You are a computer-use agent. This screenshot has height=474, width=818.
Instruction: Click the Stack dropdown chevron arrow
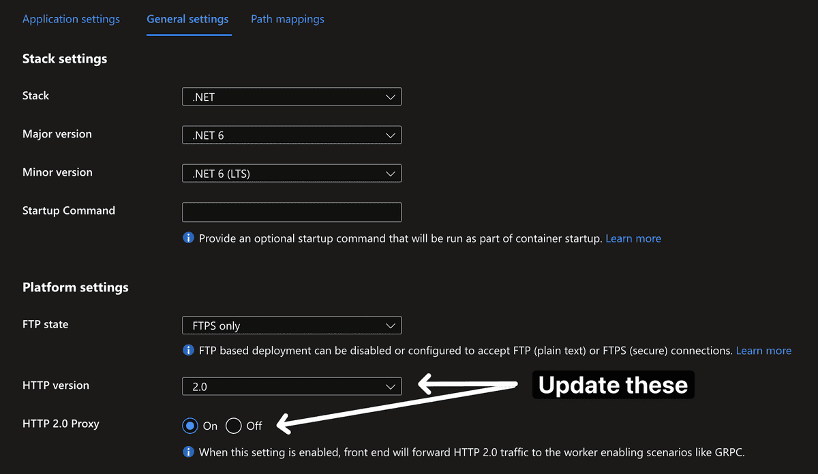pyautogui.click(x=391, y=96)
